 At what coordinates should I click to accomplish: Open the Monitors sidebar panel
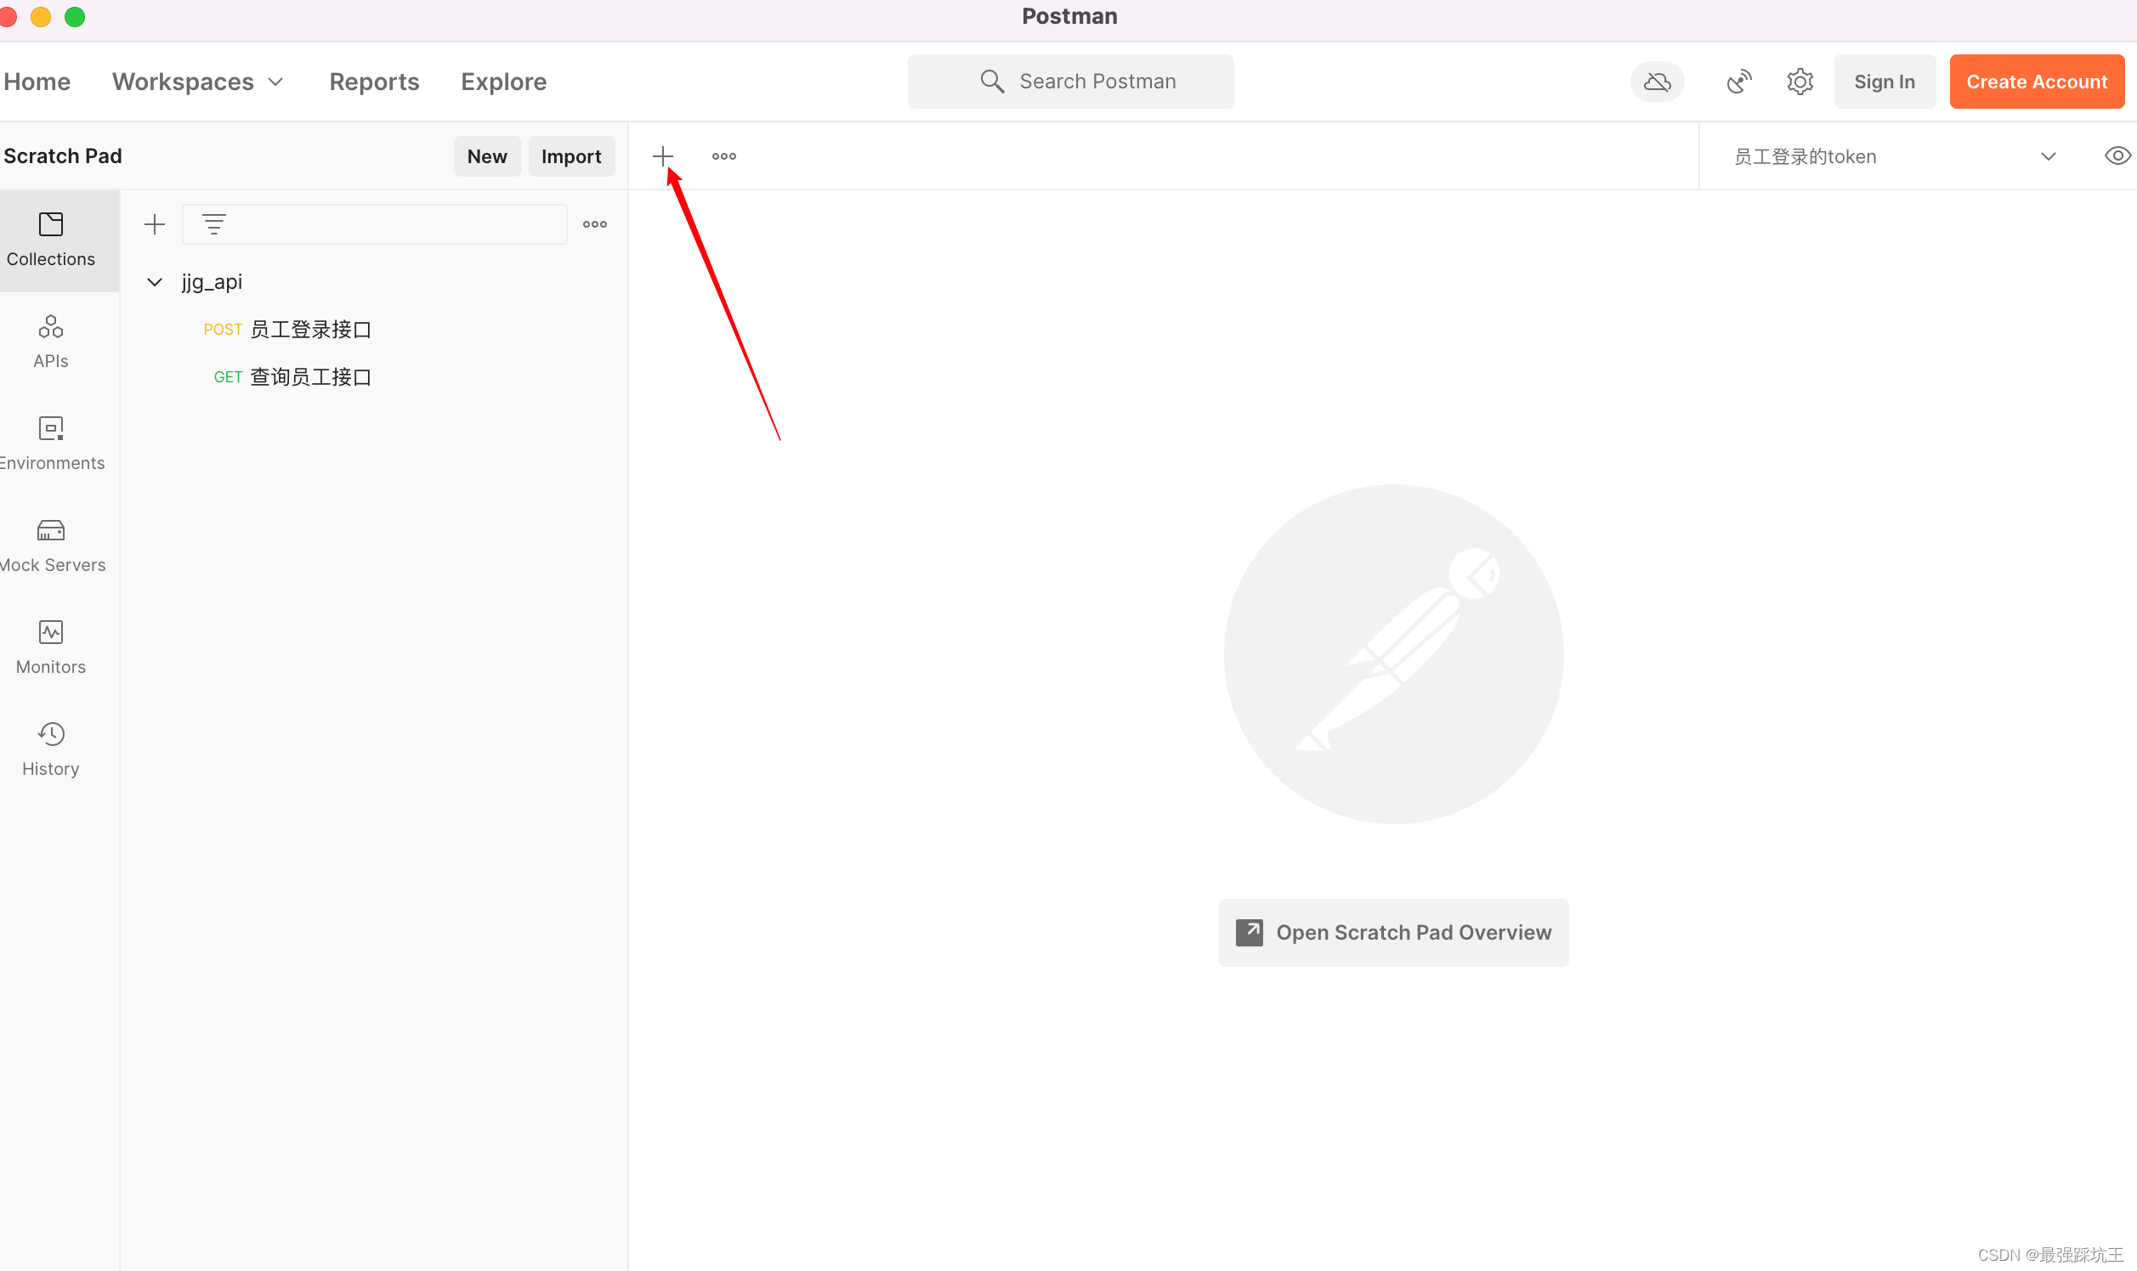point(50,647)
